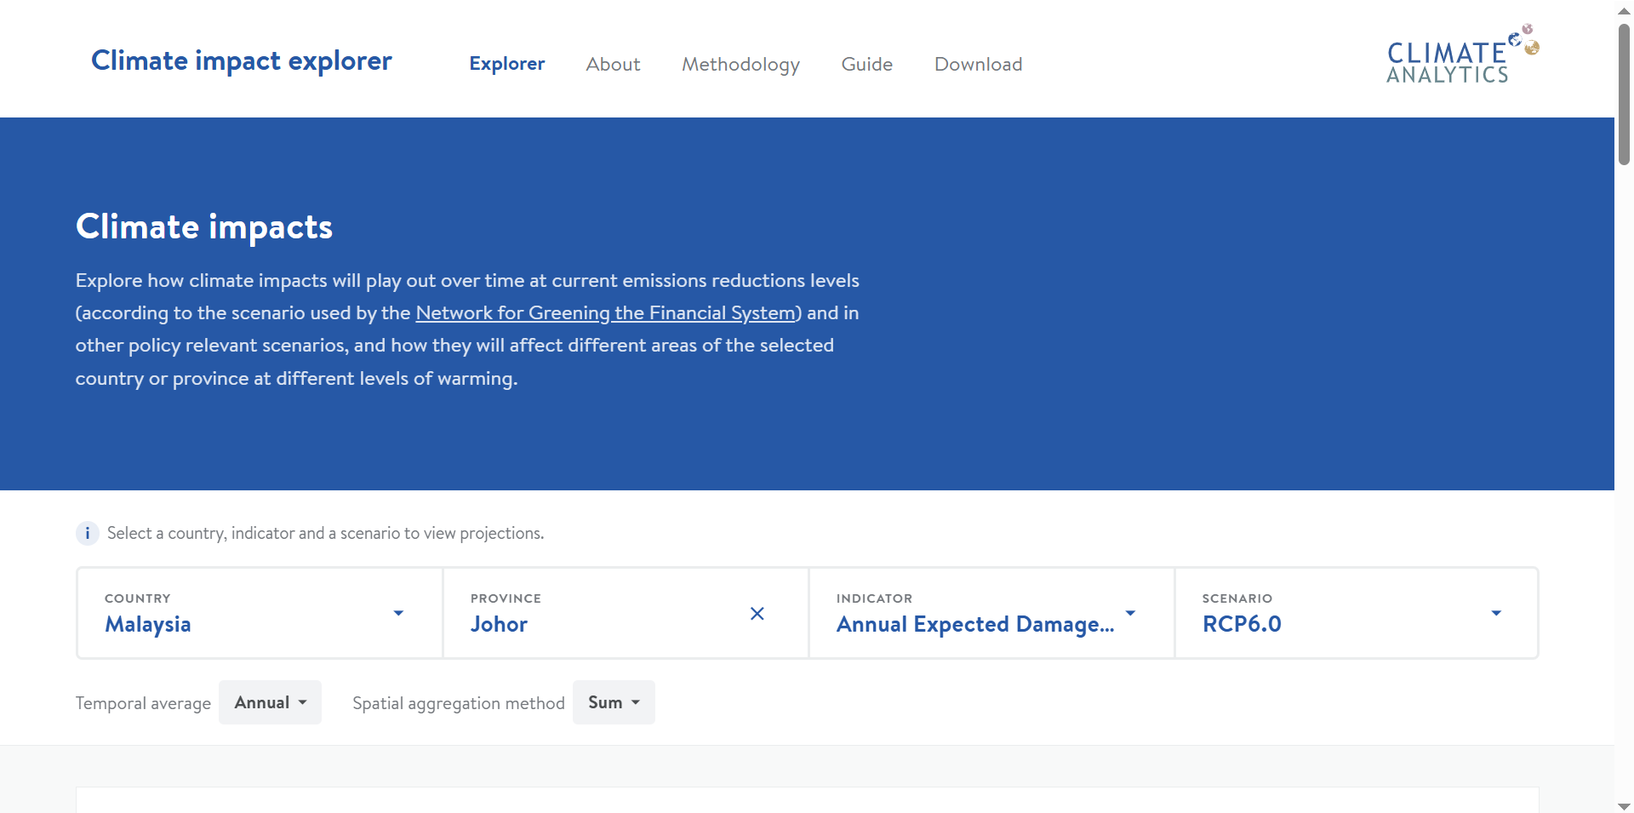Go to the Explorer tab

tap(506, 64)
